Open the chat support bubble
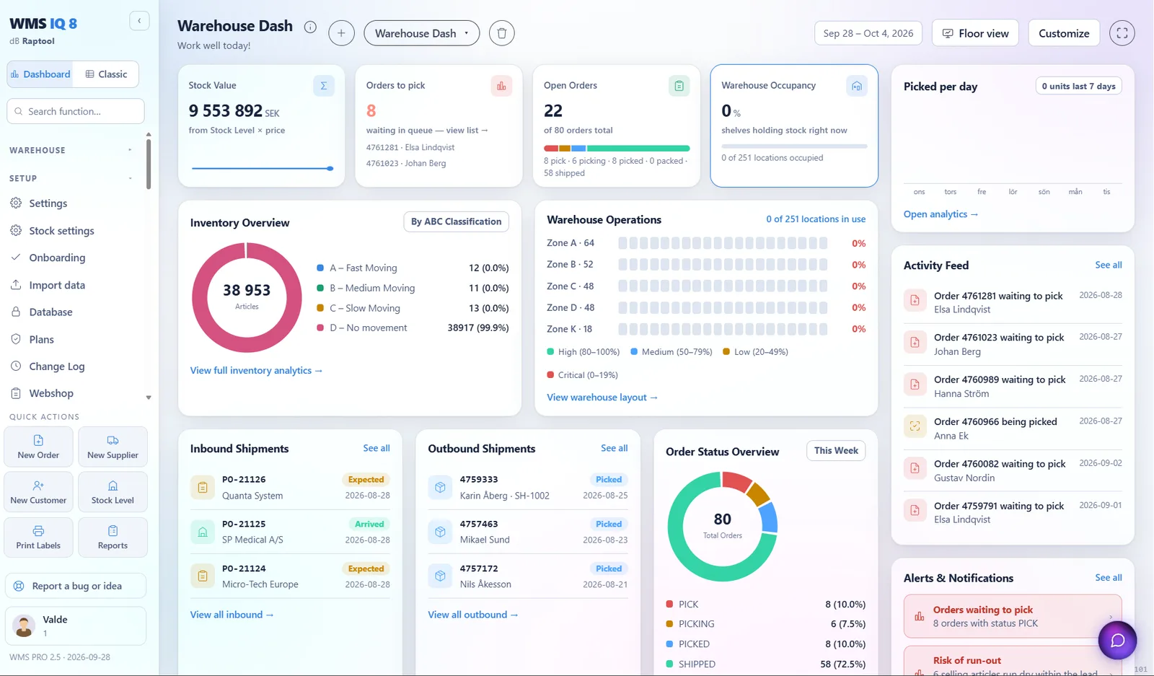The width and height of the screenshot is (1154, 676). 1117,640
